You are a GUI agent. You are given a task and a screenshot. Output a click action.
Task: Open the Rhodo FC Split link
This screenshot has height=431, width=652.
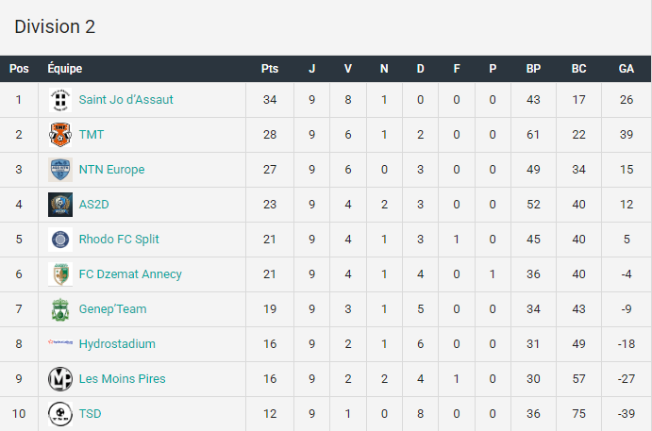click(119, 240)
